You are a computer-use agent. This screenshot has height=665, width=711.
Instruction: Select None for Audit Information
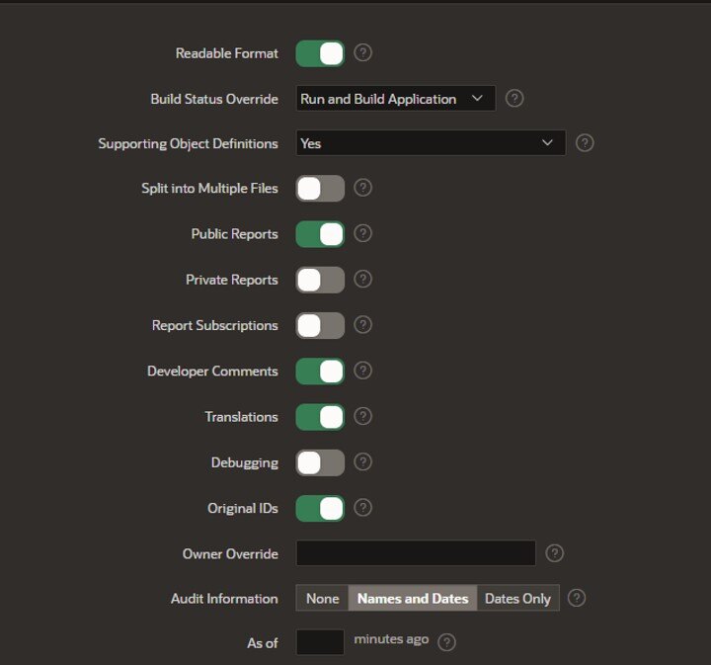(322, 599)
